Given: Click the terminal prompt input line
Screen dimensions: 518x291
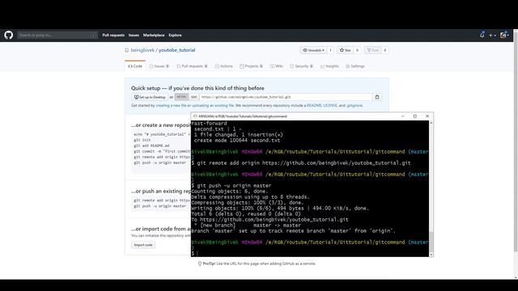Looking at the screenshot, I should click(310, 253).
